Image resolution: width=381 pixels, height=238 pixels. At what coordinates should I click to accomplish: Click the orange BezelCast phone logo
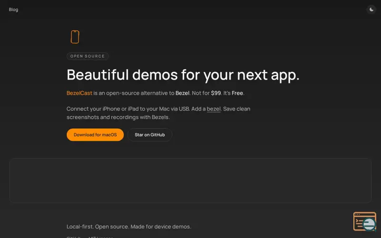point(75,37)
